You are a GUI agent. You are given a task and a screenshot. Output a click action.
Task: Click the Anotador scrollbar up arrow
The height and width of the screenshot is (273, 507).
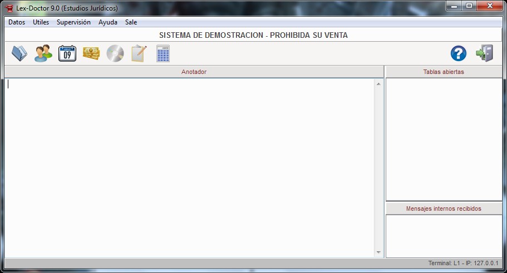(378, 84)
